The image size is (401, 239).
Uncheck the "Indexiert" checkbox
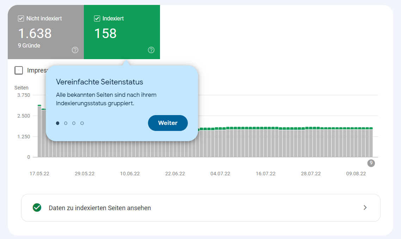(x=97, y=18)
